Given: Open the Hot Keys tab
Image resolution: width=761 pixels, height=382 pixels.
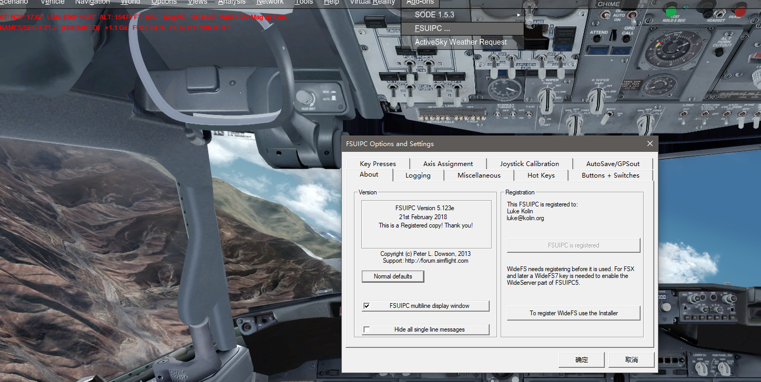Looking at the screenshot, I should pyautogui.click(x=541, y=175).
